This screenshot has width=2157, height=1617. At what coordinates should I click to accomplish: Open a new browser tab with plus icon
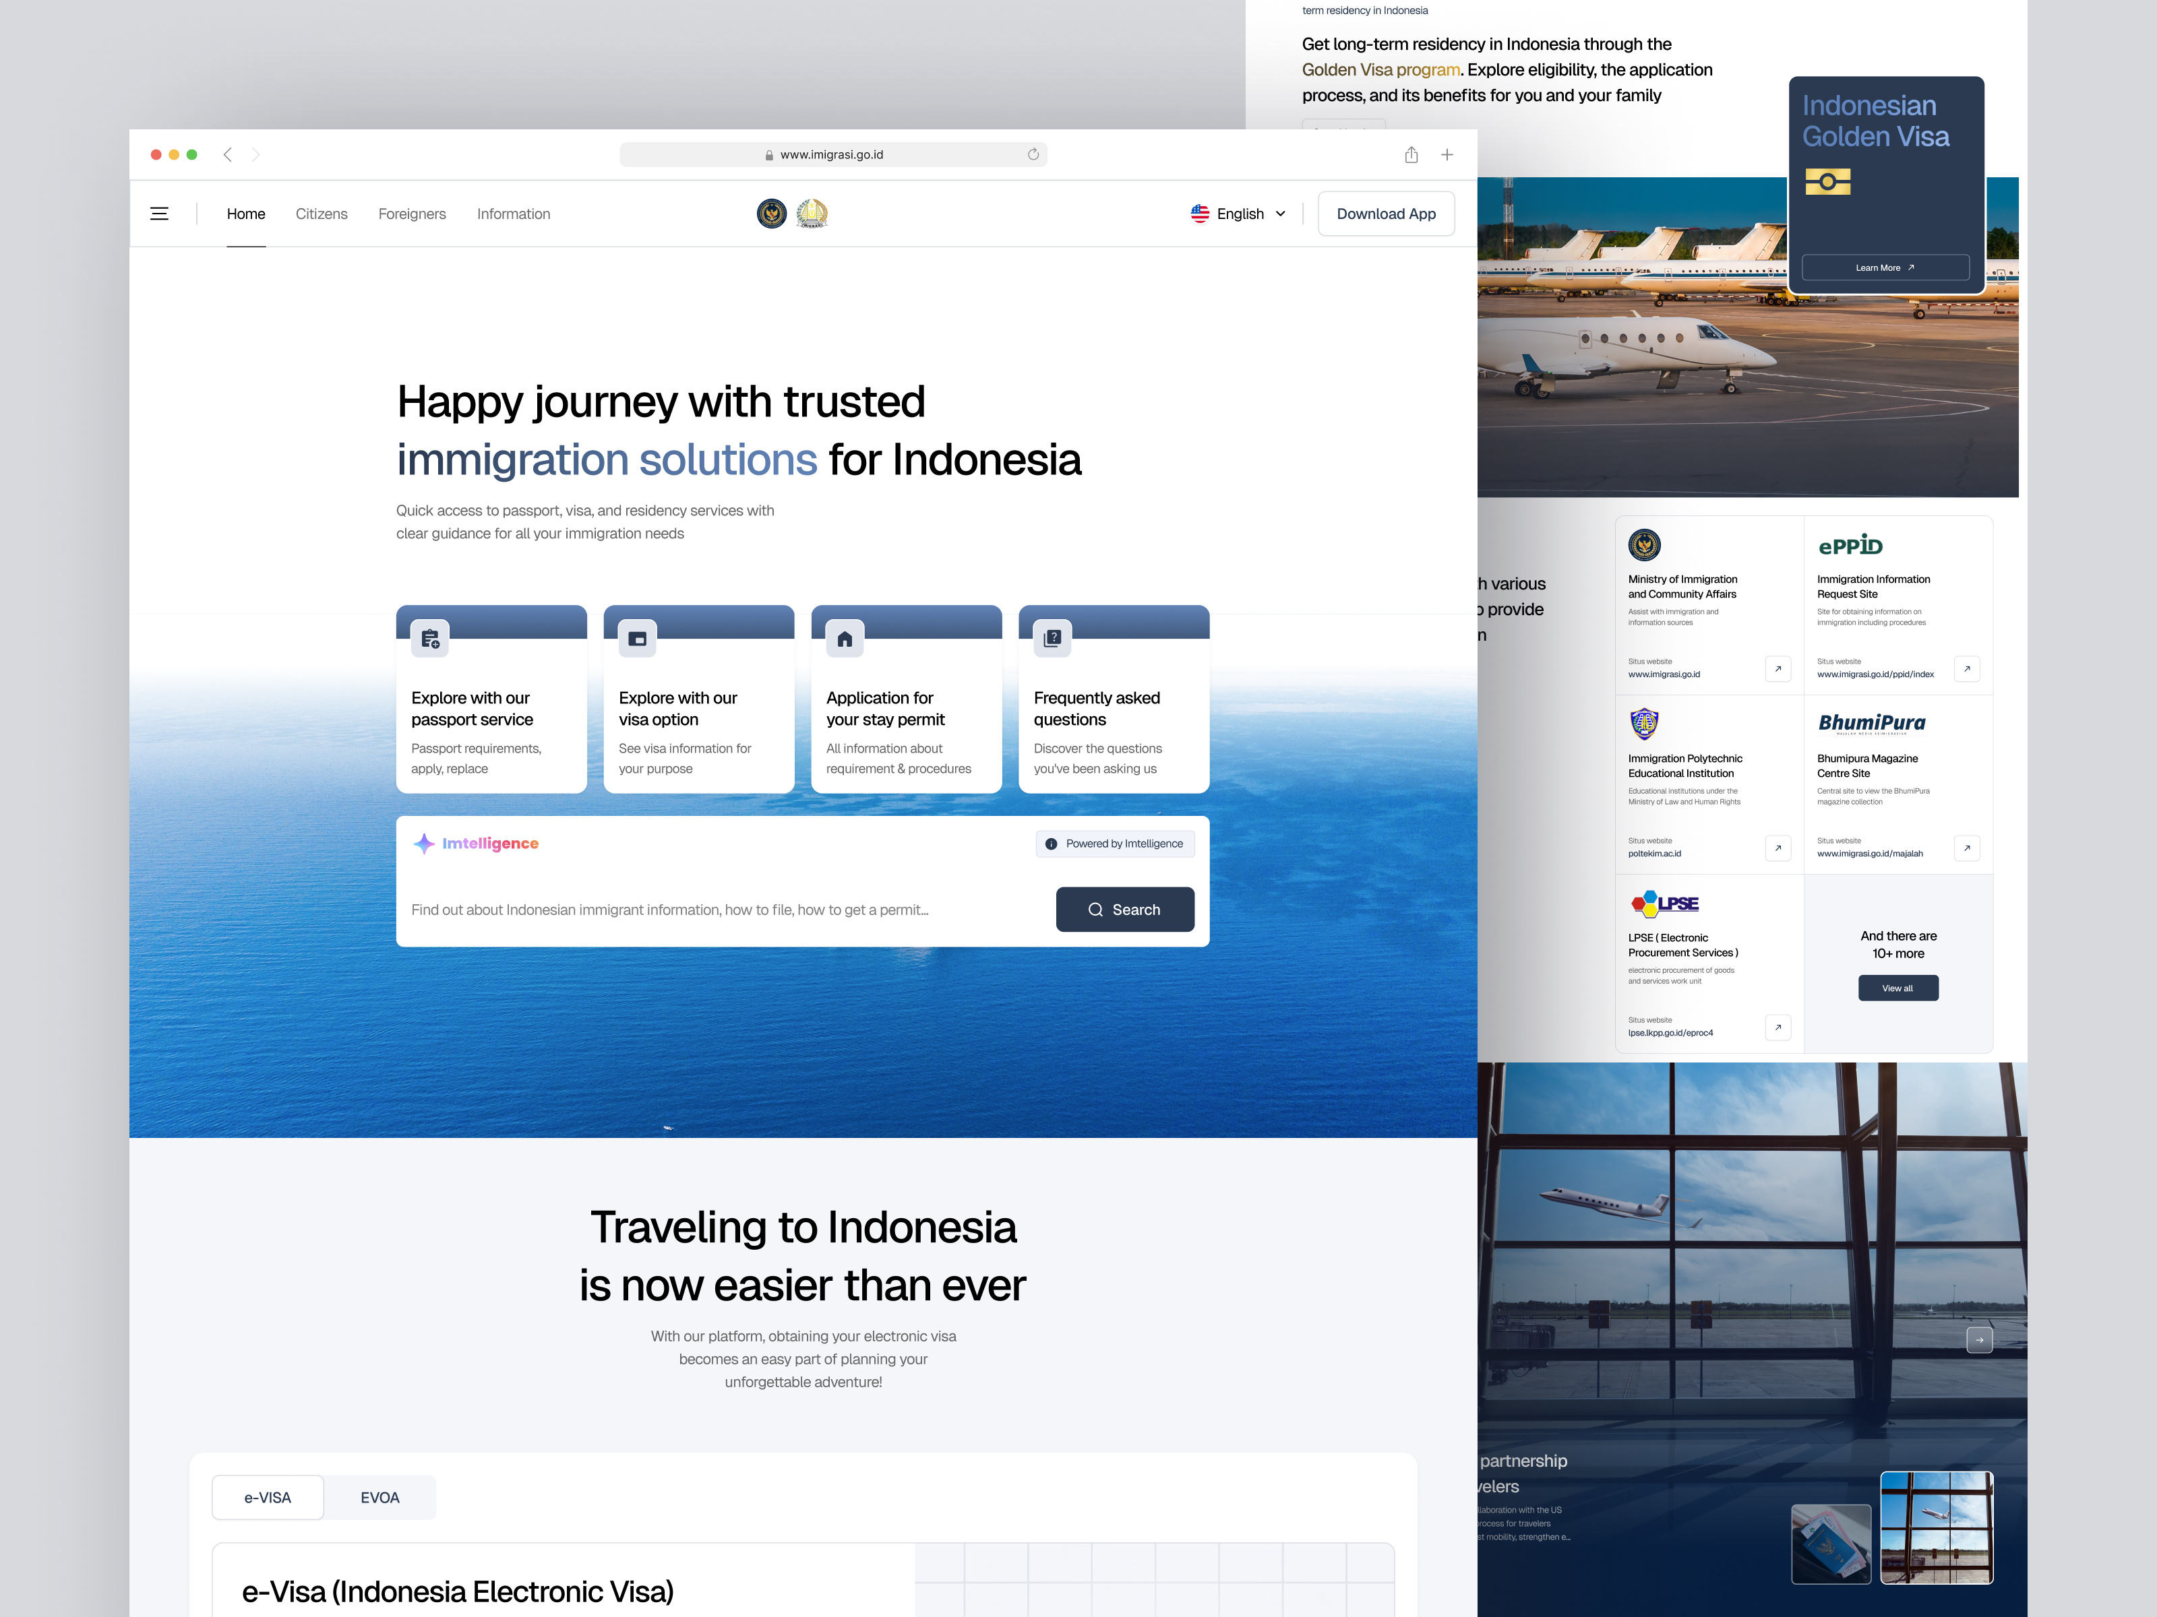(1446, 154)
